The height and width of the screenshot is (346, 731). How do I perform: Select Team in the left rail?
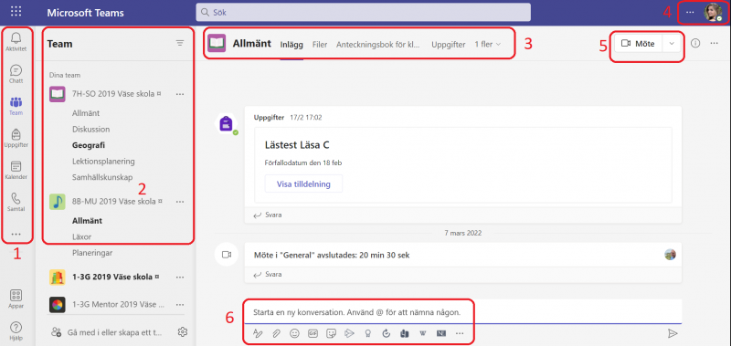pos(16,106)
